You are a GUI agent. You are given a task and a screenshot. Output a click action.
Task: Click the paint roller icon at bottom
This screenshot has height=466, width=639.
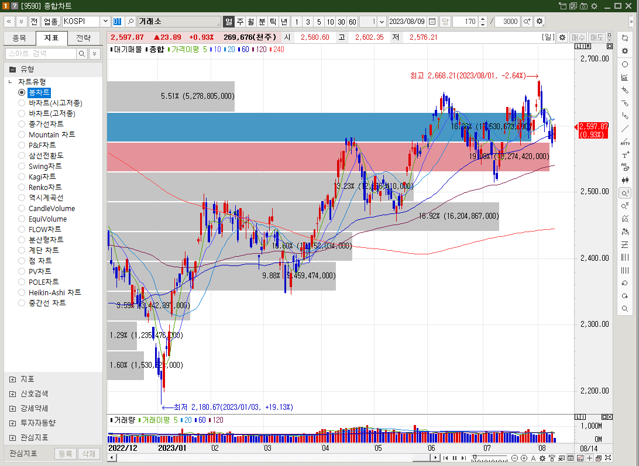tap(552, 458)
